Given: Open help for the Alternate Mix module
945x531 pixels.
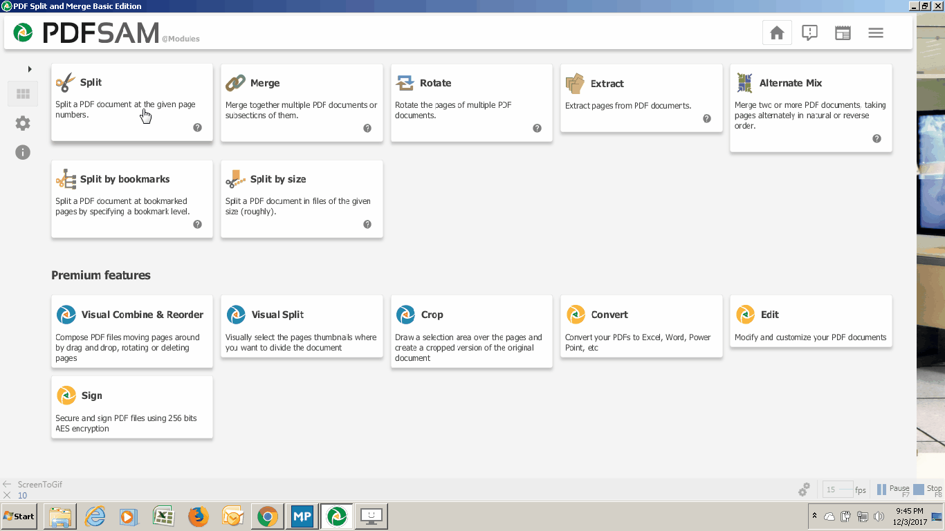Looking at the screenshot, I should click(877, 138).
